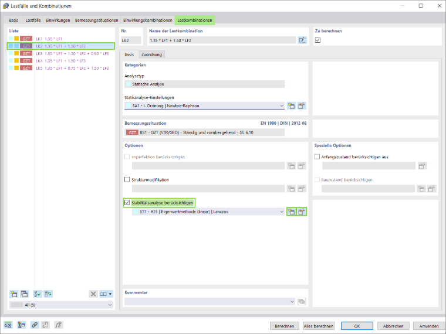The width and height of the screenshot is (446, 334).
Task: Select LK4 1.35 * LF1 + 1.50 * LF3
Action: (61, 61)
